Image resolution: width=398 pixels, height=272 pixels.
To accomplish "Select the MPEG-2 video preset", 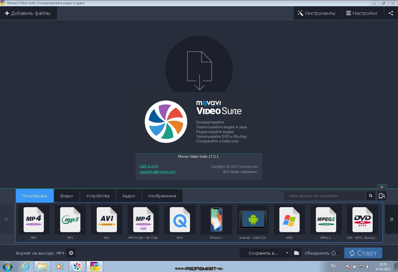I will coord(326,220).
